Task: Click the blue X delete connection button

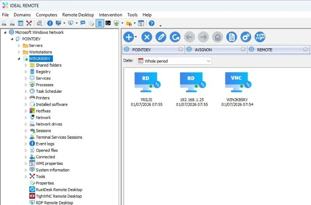Action: coord(147,37)
